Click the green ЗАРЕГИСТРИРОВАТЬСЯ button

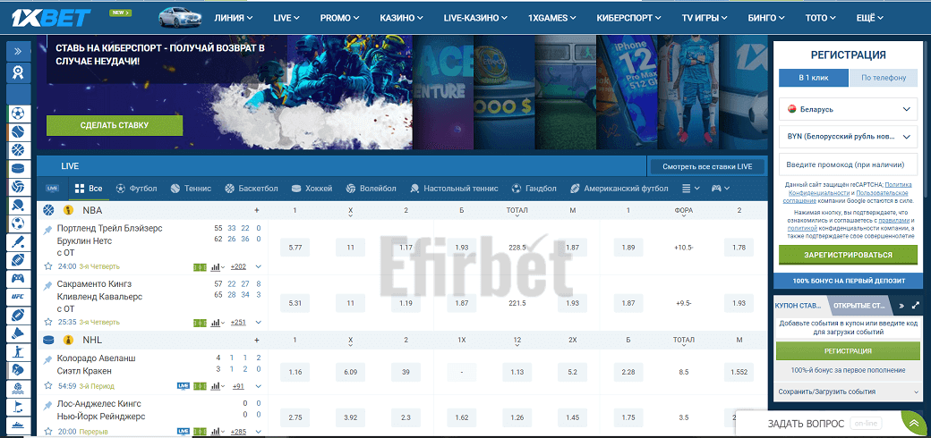point(848,255)
